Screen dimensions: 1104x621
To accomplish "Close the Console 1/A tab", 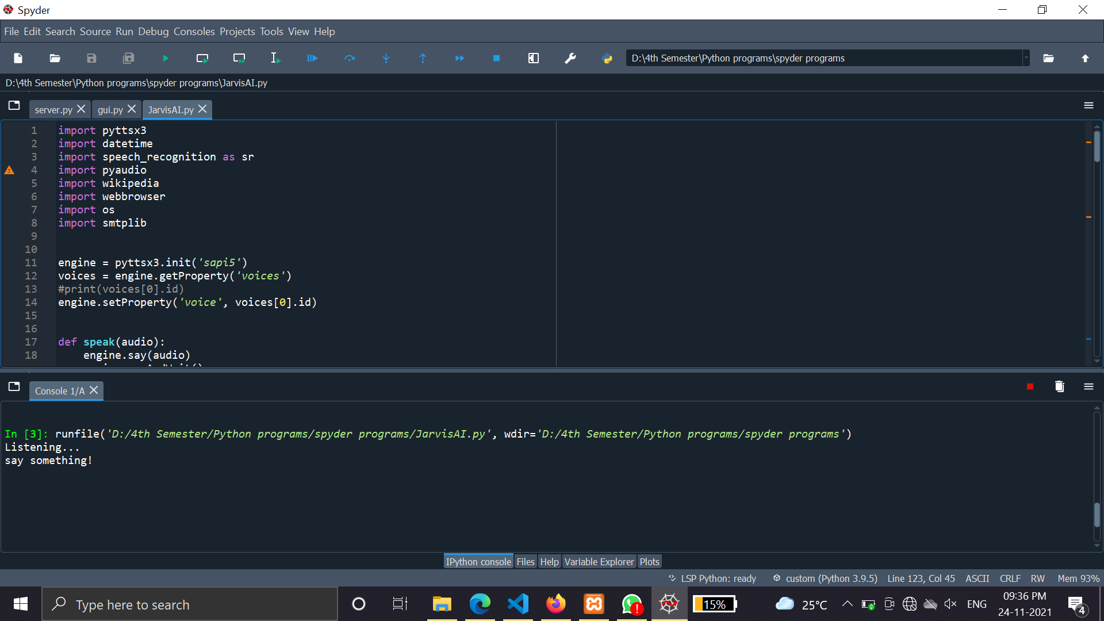I will [x=94, y=390].
